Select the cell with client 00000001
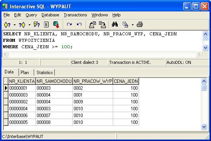This screenshot has width=211, height=141. 22,88
